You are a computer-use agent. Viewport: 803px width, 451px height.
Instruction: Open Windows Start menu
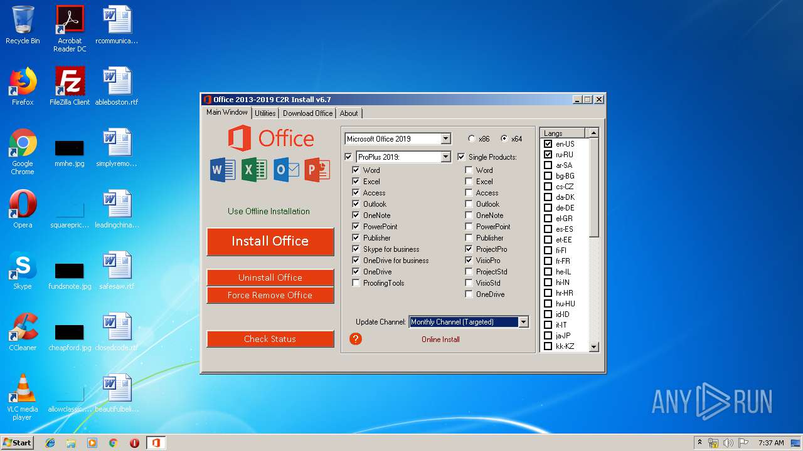click(17, 443)
